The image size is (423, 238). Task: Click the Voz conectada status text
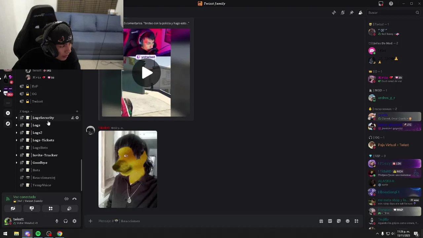coord(24,197)
